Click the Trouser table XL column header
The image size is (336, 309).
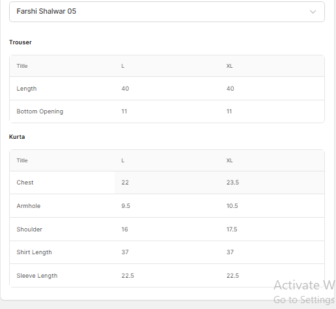coord(229,66)
